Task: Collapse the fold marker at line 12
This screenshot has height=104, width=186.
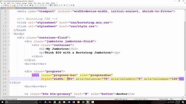Action: point(9,34)
